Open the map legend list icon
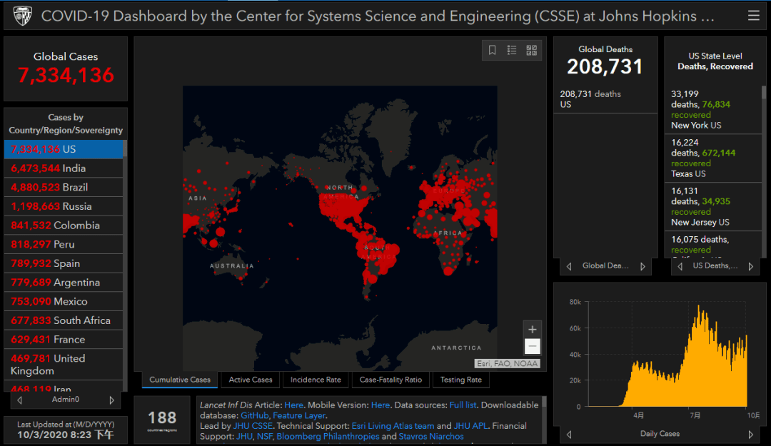This screenshot has width=771, height=446. pos(512,50)
